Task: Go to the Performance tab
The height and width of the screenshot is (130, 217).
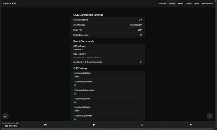Action: (x=207, y=3)
